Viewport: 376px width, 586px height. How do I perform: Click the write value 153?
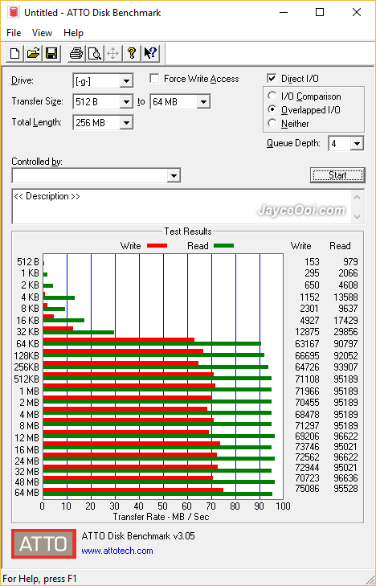312,262
